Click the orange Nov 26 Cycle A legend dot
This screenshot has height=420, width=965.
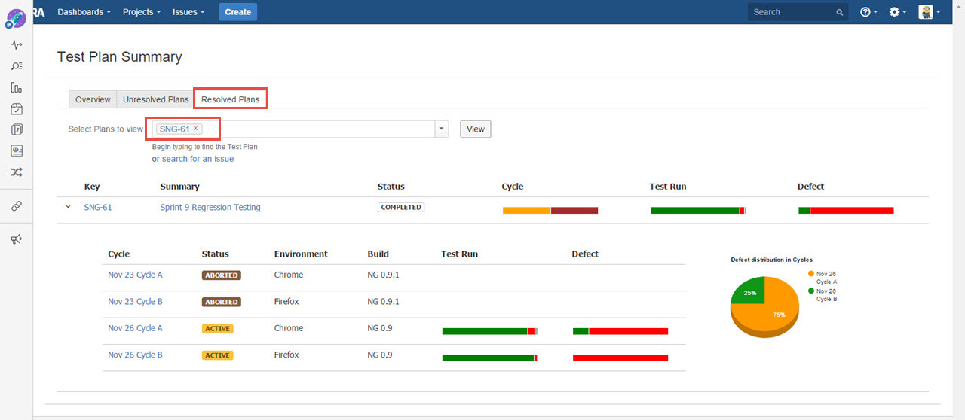(811, 274)
